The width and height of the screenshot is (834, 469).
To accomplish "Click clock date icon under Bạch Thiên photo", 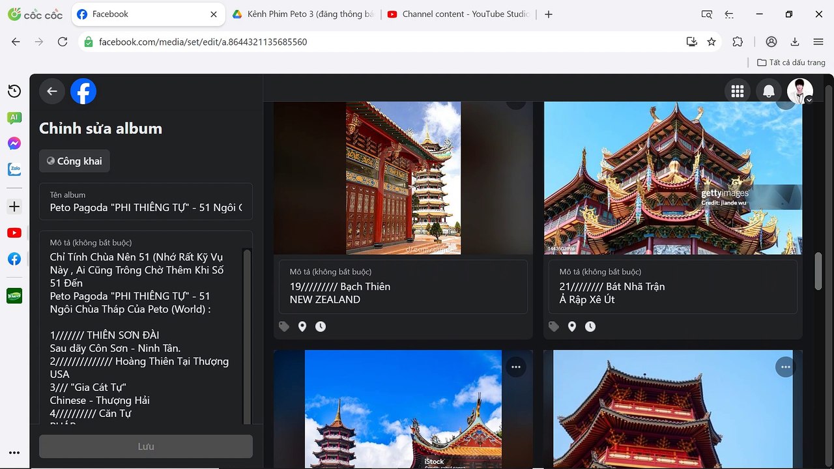I will pos(321,326).
